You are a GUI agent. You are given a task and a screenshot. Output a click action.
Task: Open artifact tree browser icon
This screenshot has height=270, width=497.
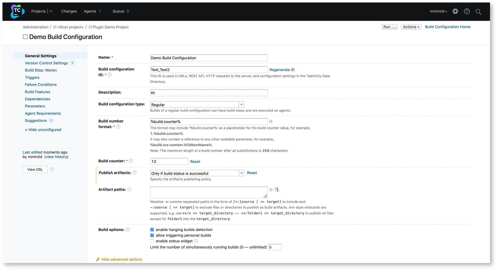277,190
